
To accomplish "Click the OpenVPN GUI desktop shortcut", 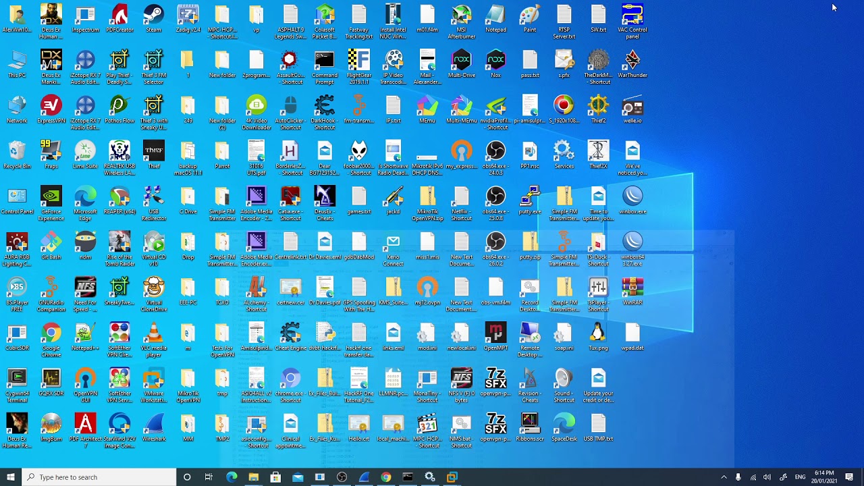I will click(85, 385).
